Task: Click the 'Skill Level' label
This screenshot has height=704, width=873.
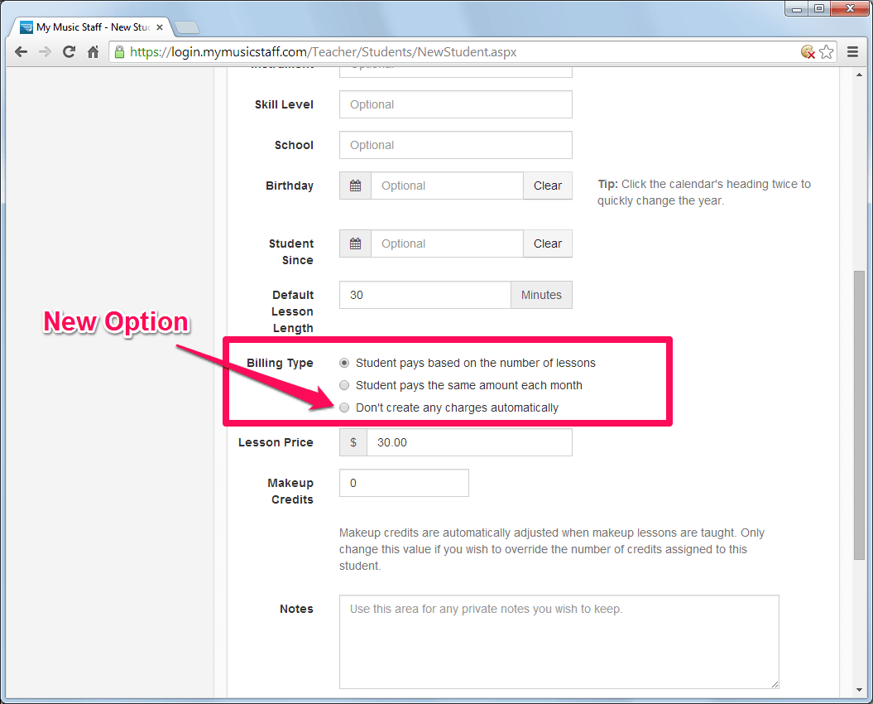Action: click(x=284, y=104)
